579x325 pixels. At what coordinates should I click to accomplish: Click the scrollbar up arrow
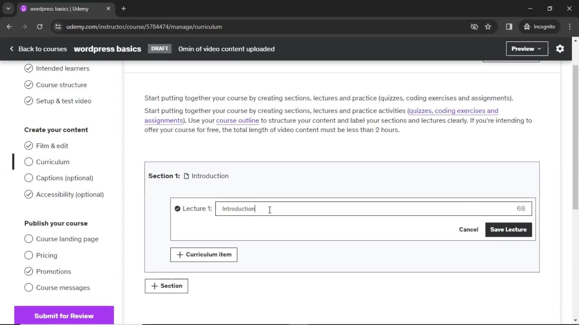[x=575, y=40]
